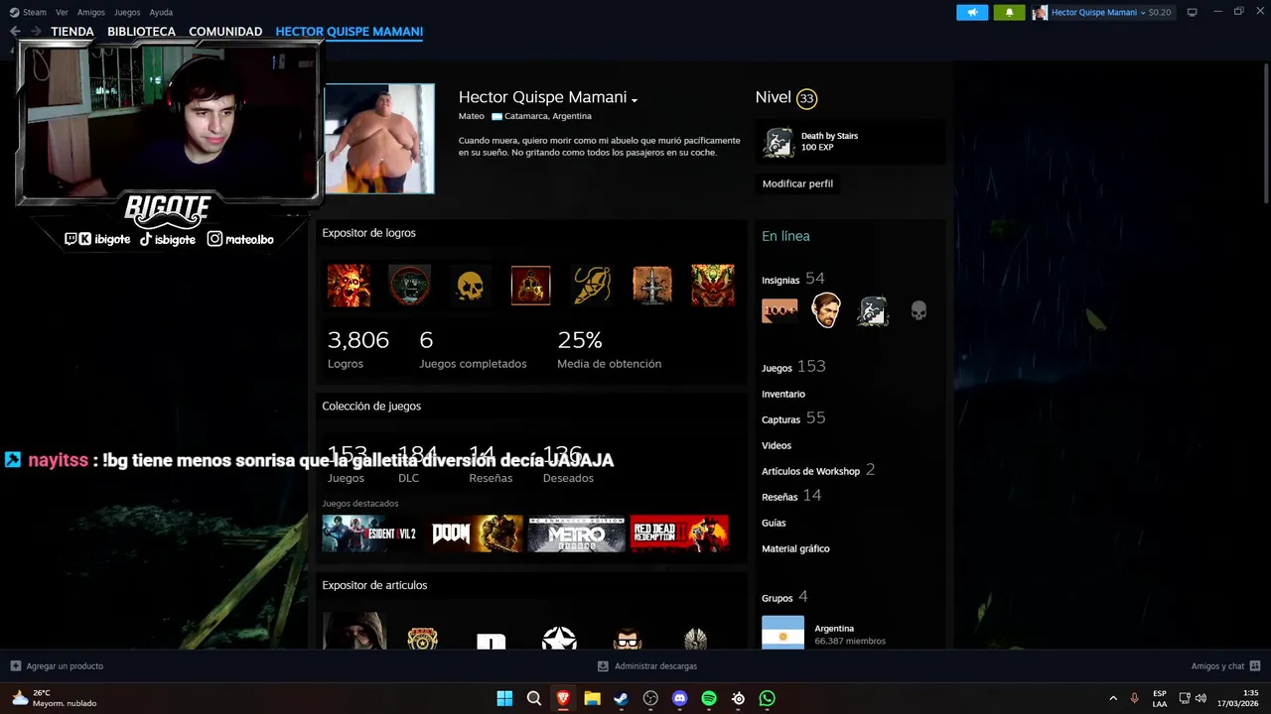This screenshot has height=714, width=1271.
Task: Open the Windows Start button
Action: tap(504, 698)
